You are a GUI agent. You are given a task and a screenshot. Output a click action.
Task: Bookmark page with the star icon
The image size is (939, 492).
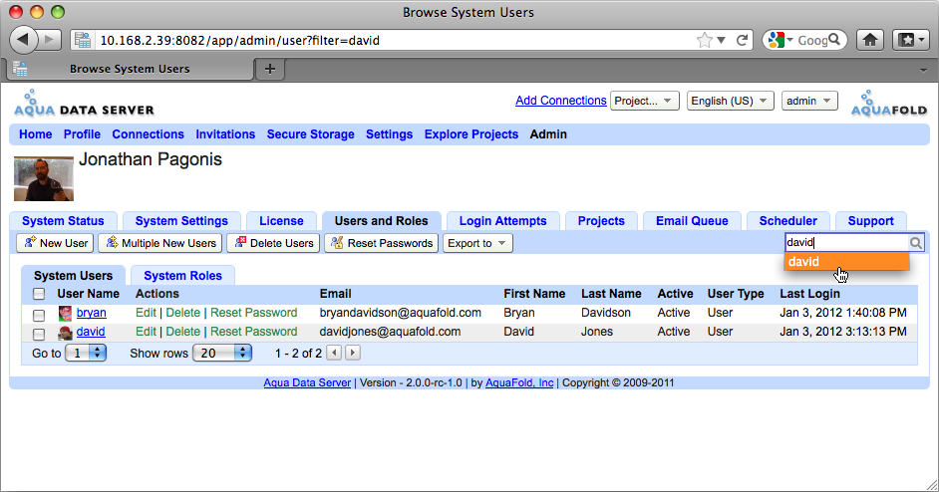pos(704,40)
